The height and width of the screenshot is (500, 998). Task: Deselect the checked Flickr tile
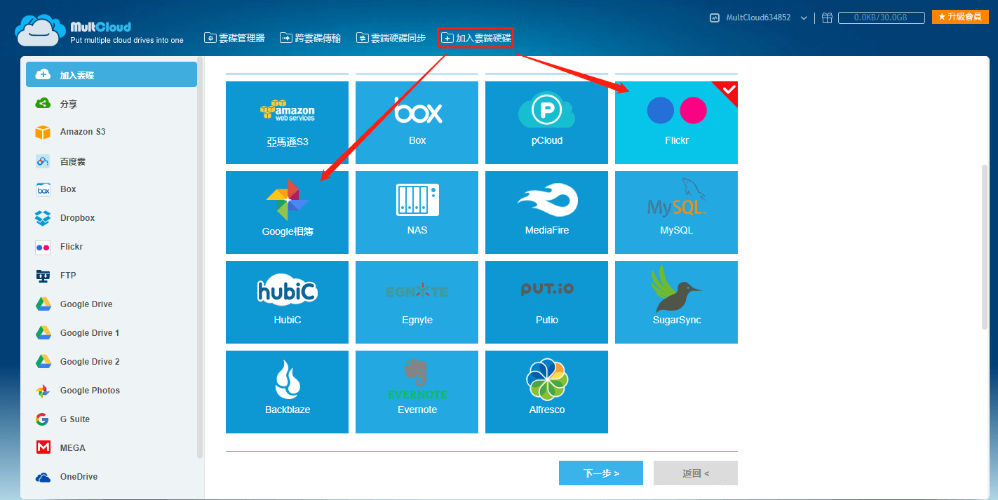[x=676, y=123]
